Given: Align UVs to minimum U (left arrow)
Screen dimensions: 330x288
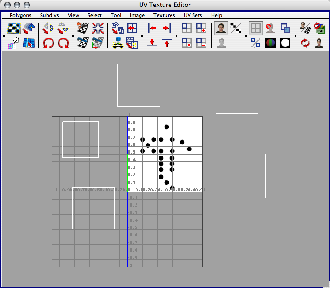Looking at the screenshot, I should pyautogui.click(x=152, y=28).
